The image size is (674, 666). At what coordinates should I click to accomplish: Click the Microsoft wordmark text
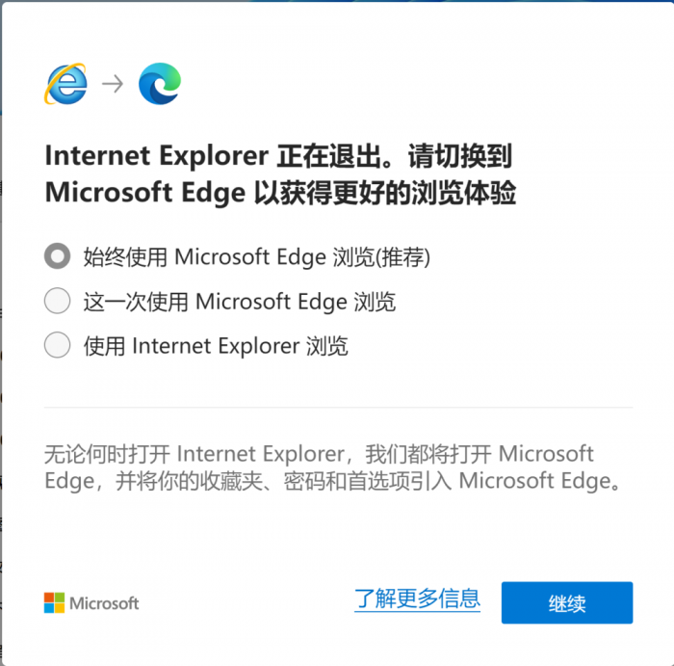(x=102, y=603)
